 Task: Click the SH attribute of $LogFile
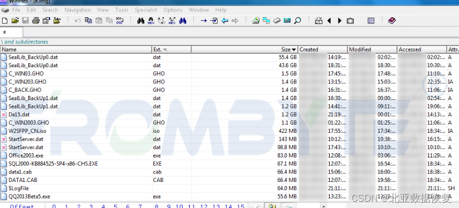pos(451,188)
